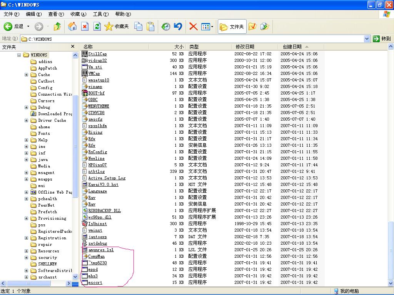Image resolution: width=394 pixels, height=295 pixels.
Task: Click the Home icon in toolbar
Action: (x=72, y=27)
